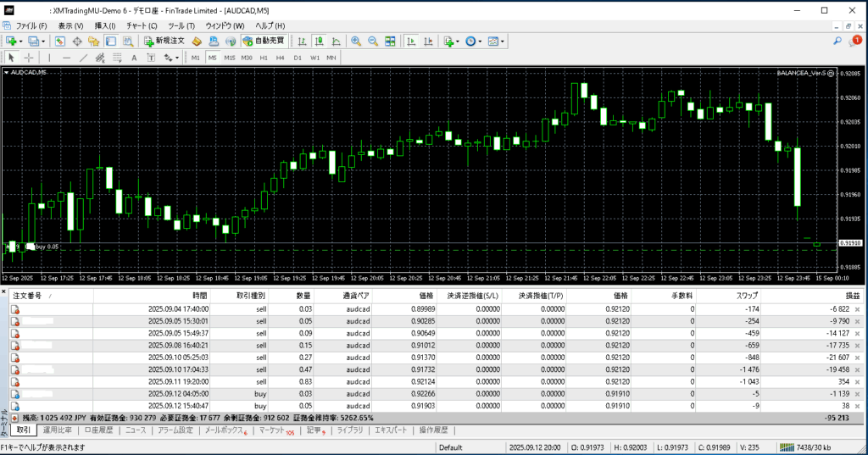Toggle the Auto Trading (自動売買) button

264,41
